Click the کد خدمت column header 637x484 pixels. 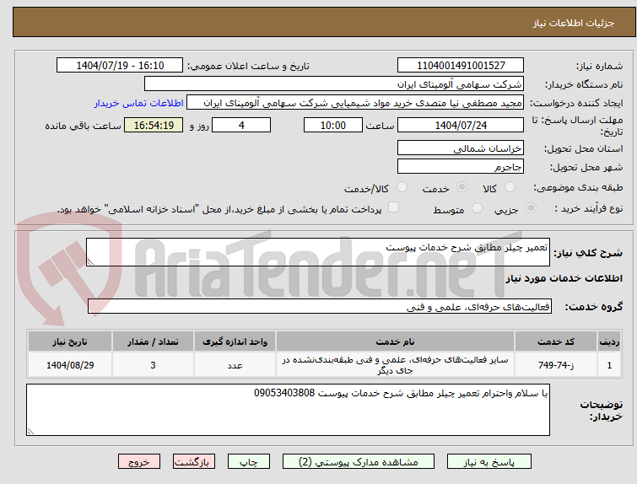[556, 341]
